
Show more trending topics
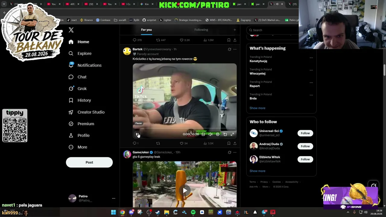[x=258, y=108]
